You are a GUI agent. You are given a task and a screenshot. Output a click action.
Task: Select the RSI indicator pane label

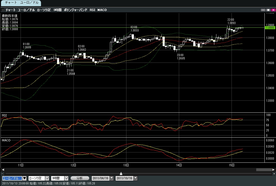click(x=4, y=116)
